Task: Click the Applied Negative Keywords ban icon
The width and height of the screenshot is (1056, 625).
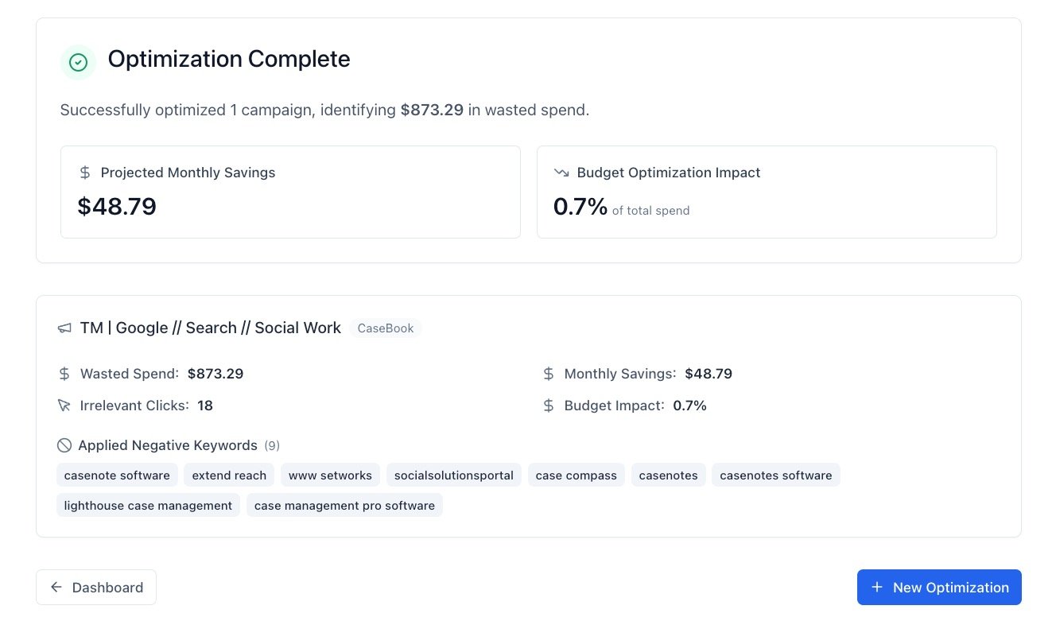Action: [x=64, y=445]
